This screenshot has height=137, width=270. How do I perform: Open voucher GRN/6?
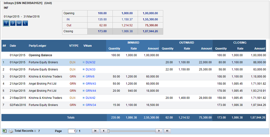pyautogui.click(x=90, y=77)
